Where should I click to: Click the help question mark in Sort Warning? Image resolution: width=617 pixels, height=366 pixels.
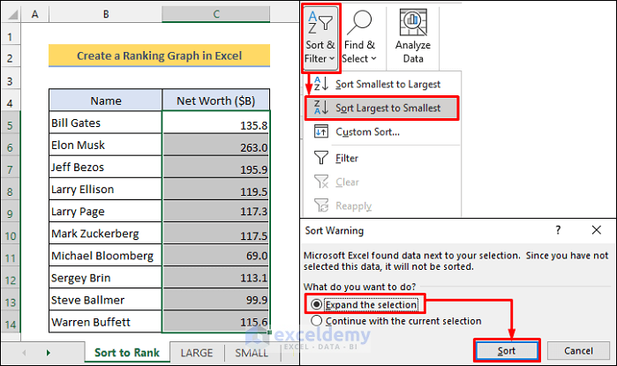click(558, 230)
